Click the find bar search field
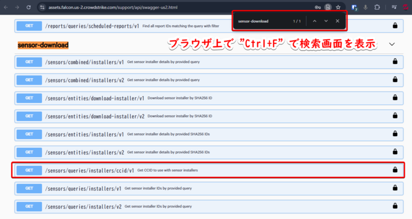The image size is (412, 219). (263, 21)
